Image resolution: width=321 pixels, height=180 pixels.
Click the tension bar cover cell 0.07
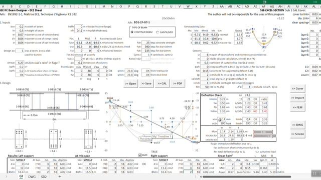(x=20, y=34)
